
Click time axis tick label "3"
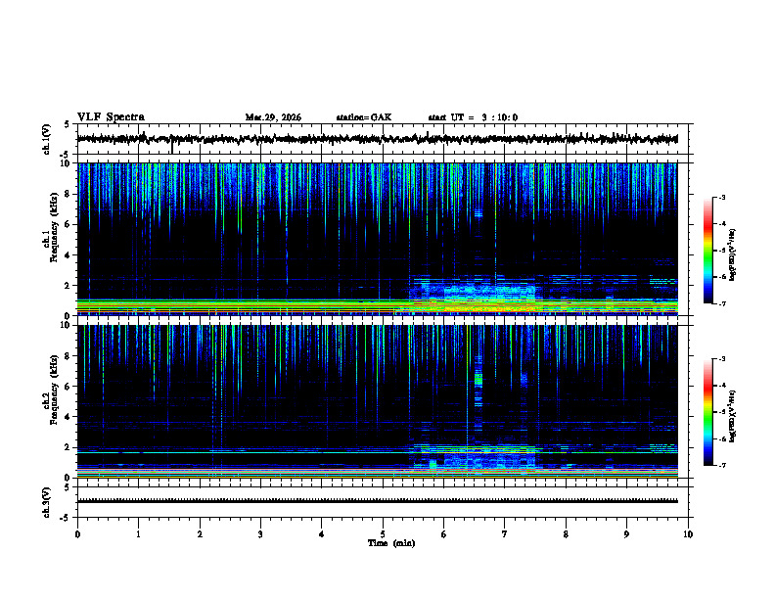coord(260,534)
